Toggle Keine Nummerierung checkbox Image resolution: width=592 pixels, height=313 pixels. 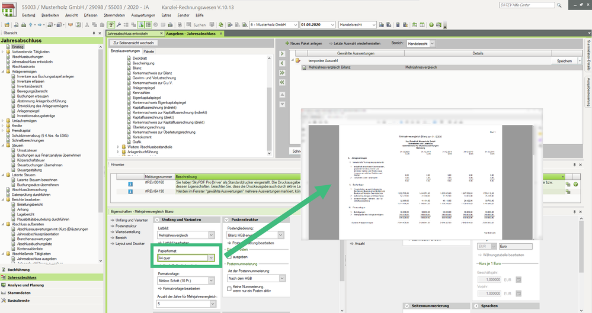[229, 289]
